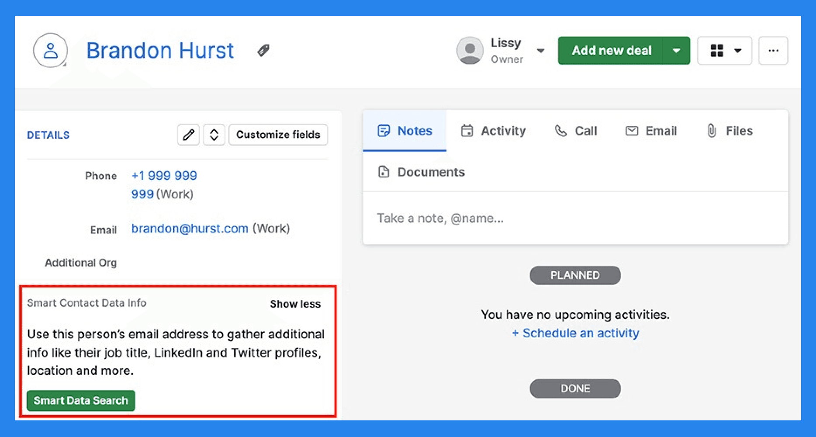Screen dimensions: 816x437
Task: Click the label tag icon next to Brandon Hurst
Action: click(263, 50)
